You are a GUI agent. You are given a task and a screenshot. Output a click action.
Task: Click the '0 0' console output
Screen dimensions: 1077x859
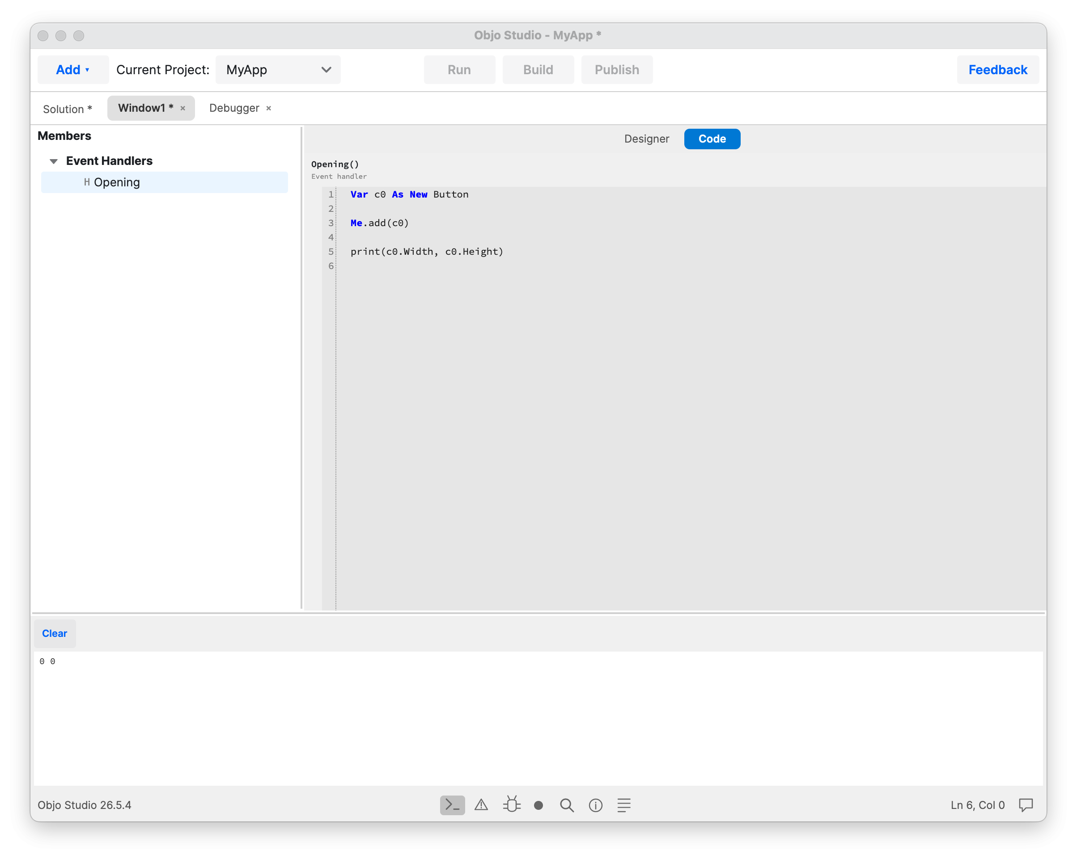(x=47, y=661)
